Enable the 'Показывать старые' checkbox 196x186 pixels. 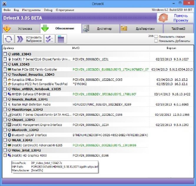pyautogui.click(x=156, y=37)
